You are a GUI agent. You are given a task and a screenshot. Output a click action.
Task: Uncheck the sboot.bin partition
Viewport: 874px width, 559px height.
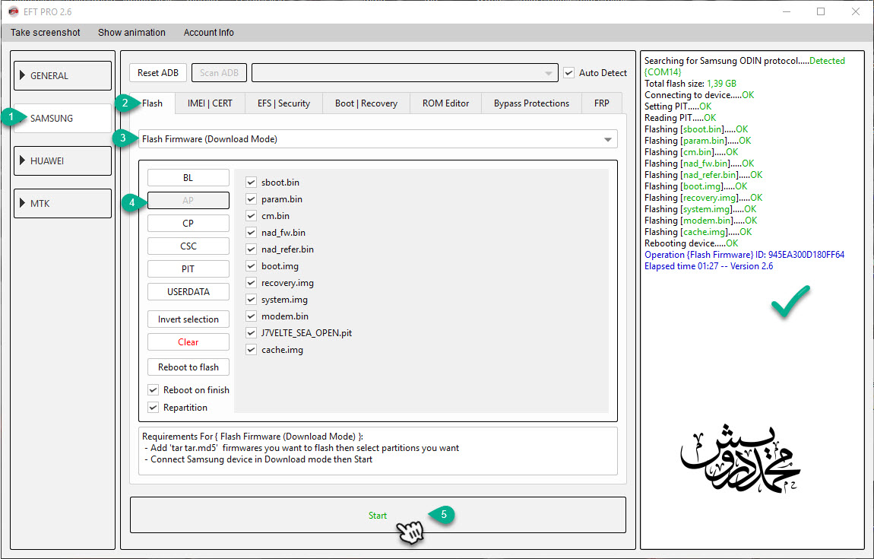click(251, 183)
